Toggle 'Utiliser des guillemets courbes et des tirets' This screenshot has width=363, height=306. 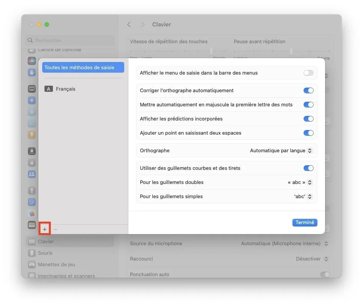pyautogui.click(x=308, y=168)
